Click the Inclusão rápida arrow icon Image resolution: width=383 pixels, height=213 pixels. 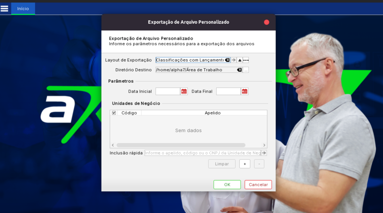[x=264, y=153]
